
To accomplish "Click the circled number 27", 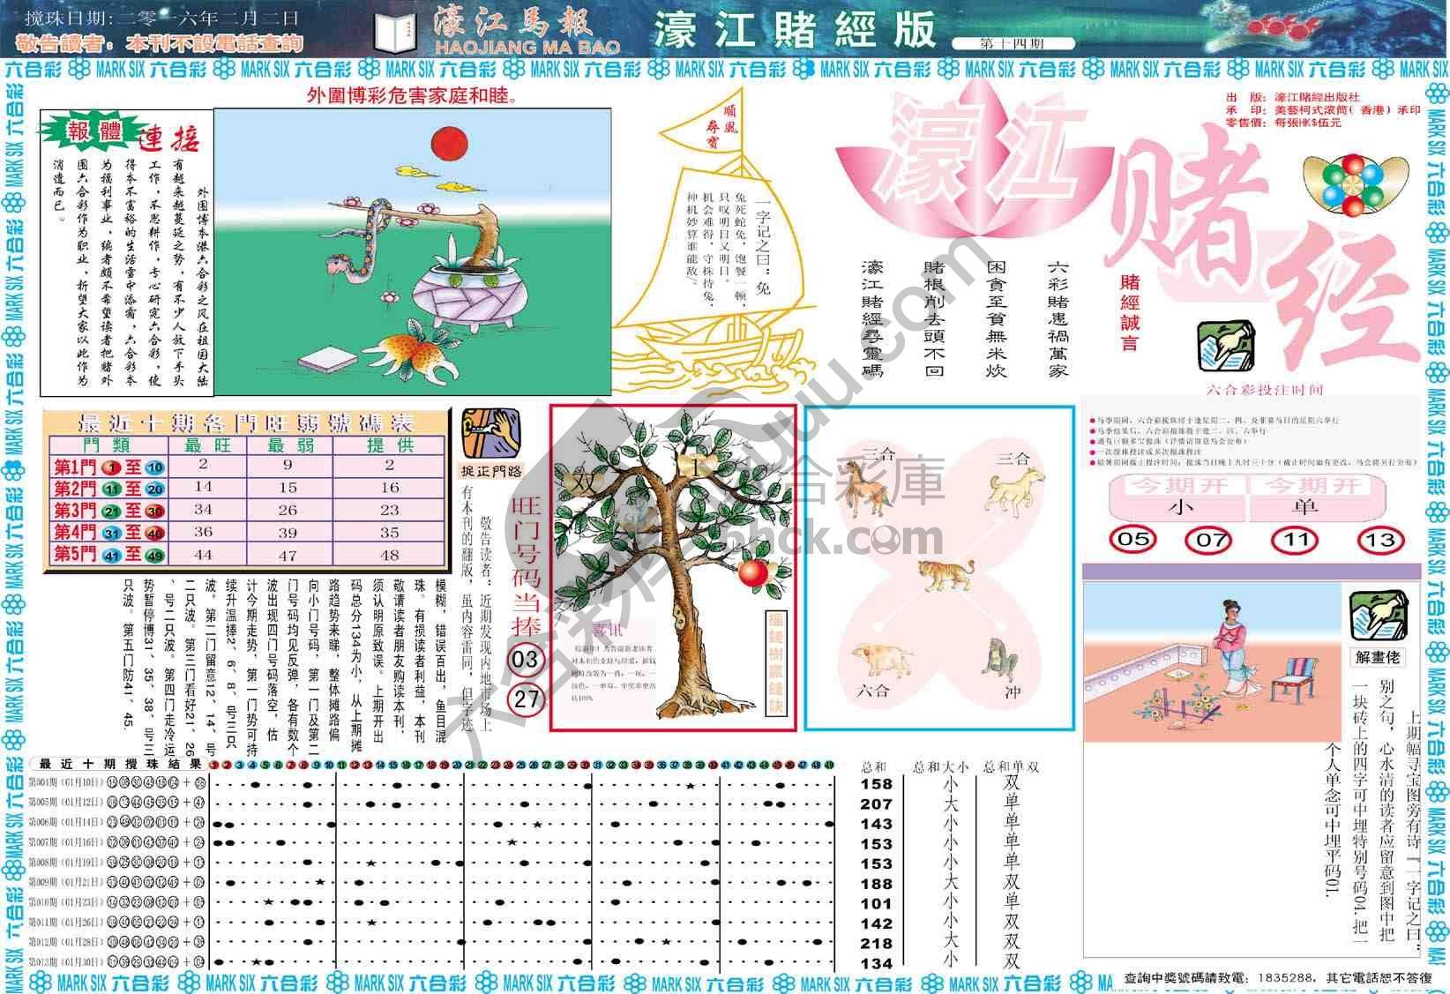I will (x=525, y=699).
